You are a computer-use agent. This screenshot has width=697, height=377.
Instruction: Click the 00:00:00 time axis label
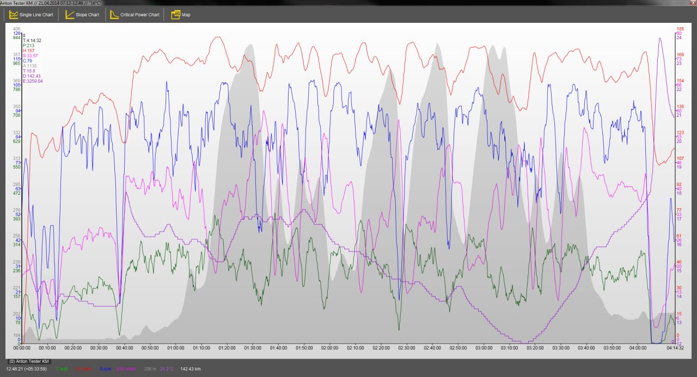(22, 347)
